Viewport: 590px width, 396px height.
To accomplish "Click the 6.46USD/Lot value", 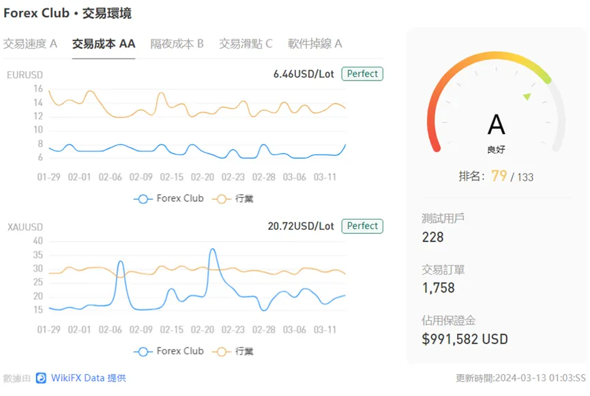I will pos(304,74).
